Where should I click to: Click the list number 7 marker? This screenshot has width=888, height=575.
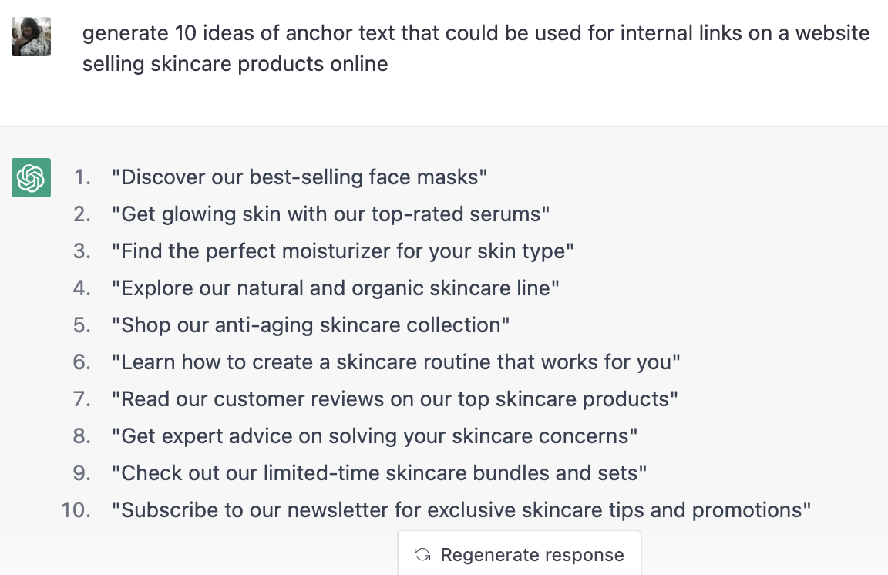[x=82, y=399]
